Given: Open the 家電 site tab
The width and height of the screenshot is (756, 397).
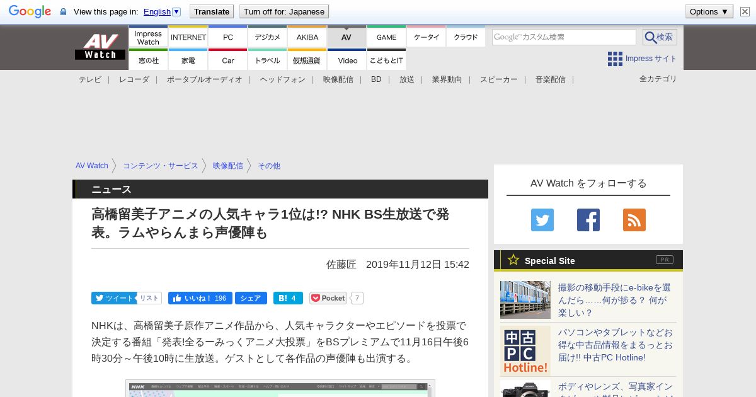Looking at the screenshot, I should [x=188, y=60].
